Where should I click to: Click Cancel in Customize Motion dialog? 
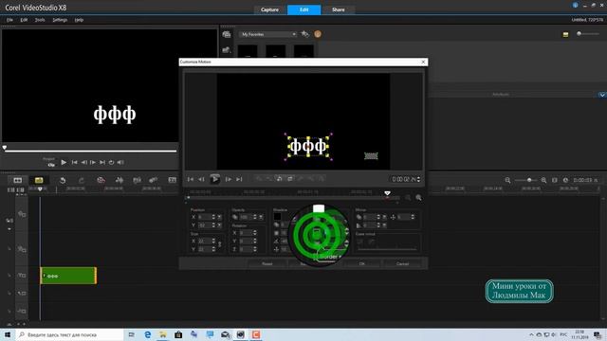pos(402,263)
